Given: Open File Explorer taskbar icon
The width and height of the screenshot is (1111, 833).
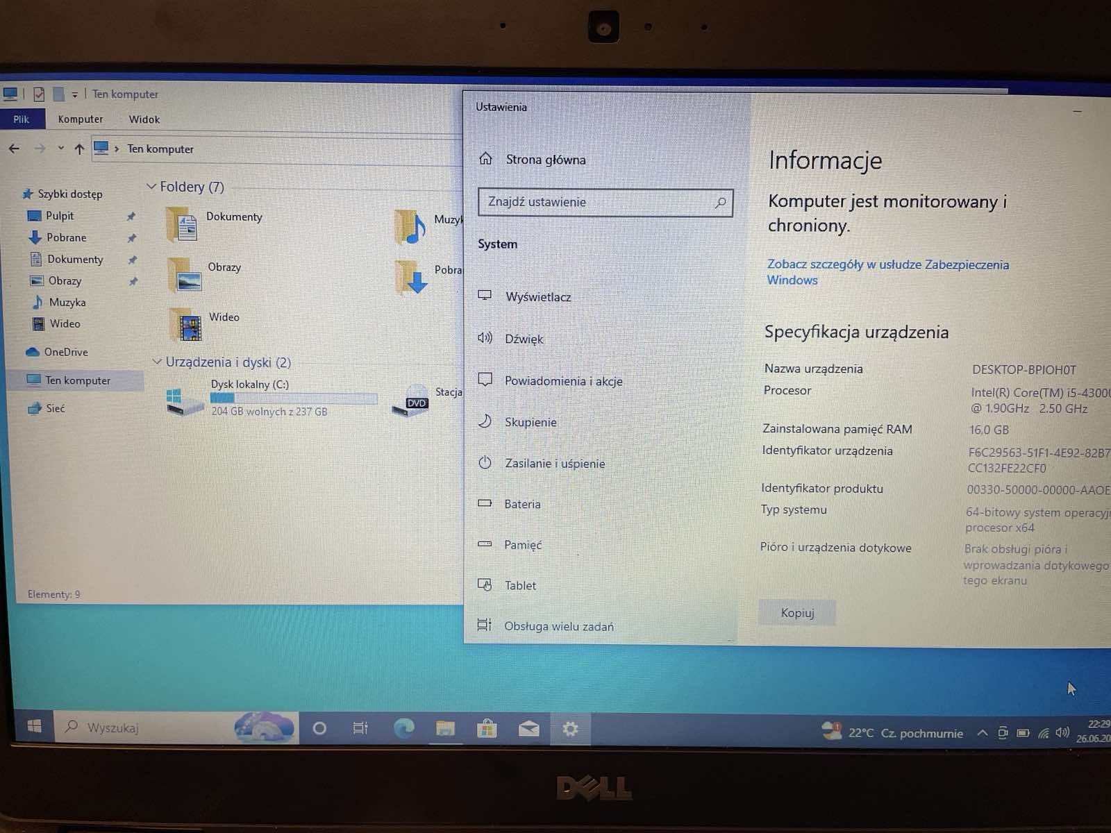Looking at the screenshot, I should click(x=445, y=728).
